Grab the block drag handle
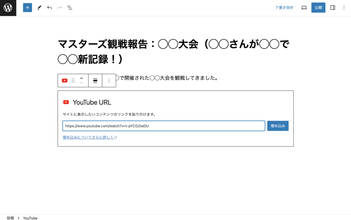 point(73,81)
